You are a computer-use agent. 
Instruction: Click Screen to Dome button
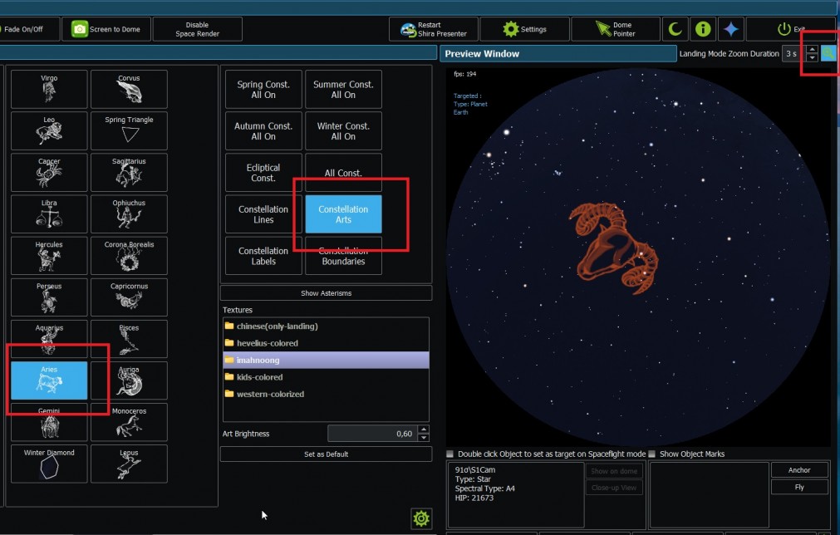tap(106, 29)
